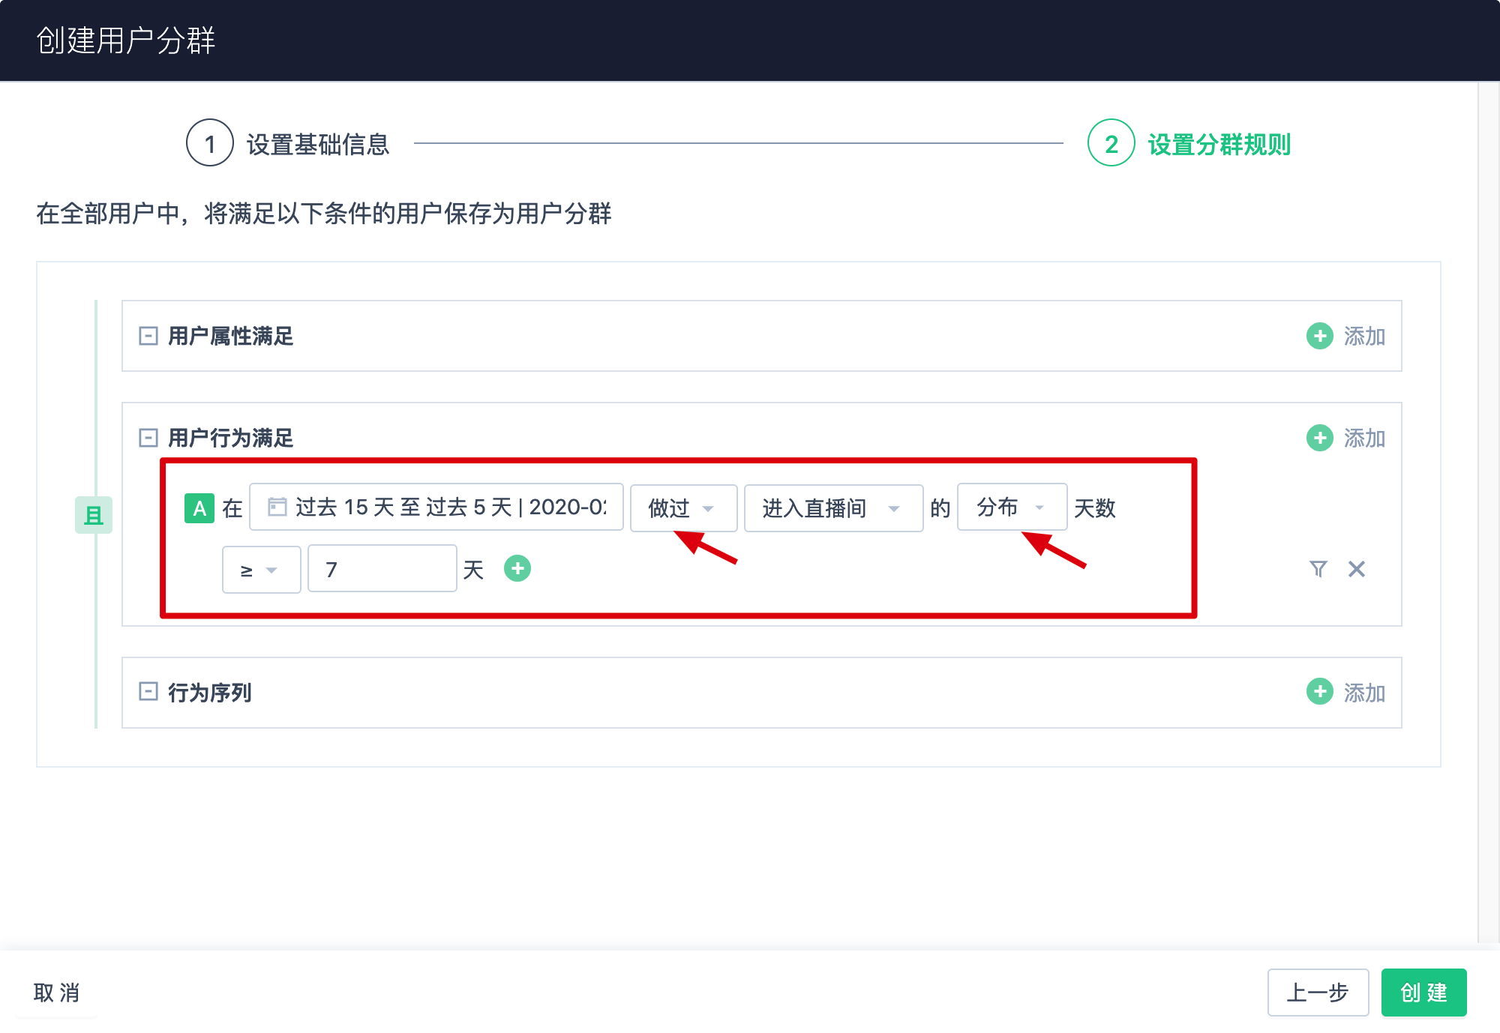
Task: Click green plus icon in 用户属性满足 row
Action: pyautogui.click(x=1319, y=336)
